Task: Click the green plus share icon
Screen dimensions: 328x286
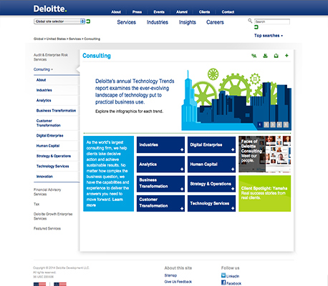Action: point(286,56)
